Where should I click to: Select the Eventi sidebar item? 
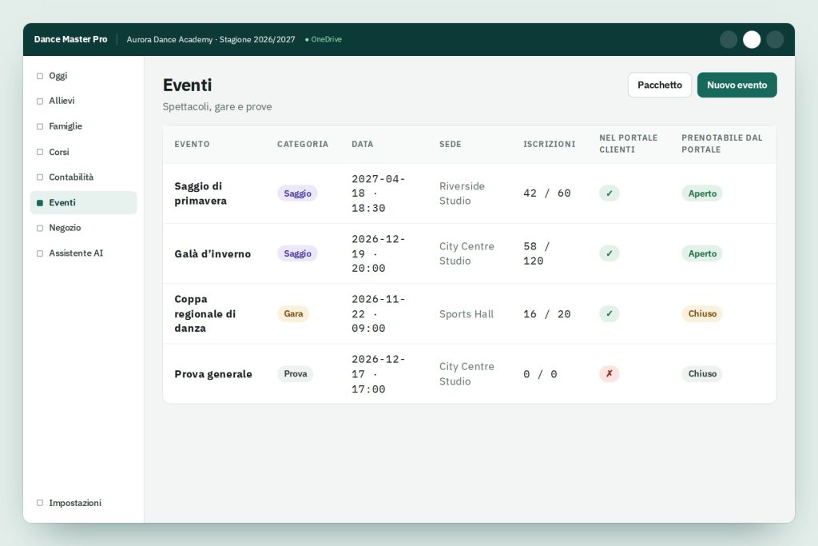tap(83, 202)
